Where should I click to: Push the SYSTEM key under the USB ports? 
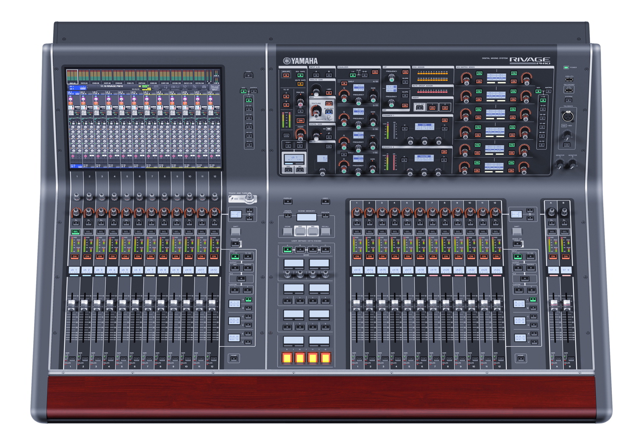(x=568, y=100)
